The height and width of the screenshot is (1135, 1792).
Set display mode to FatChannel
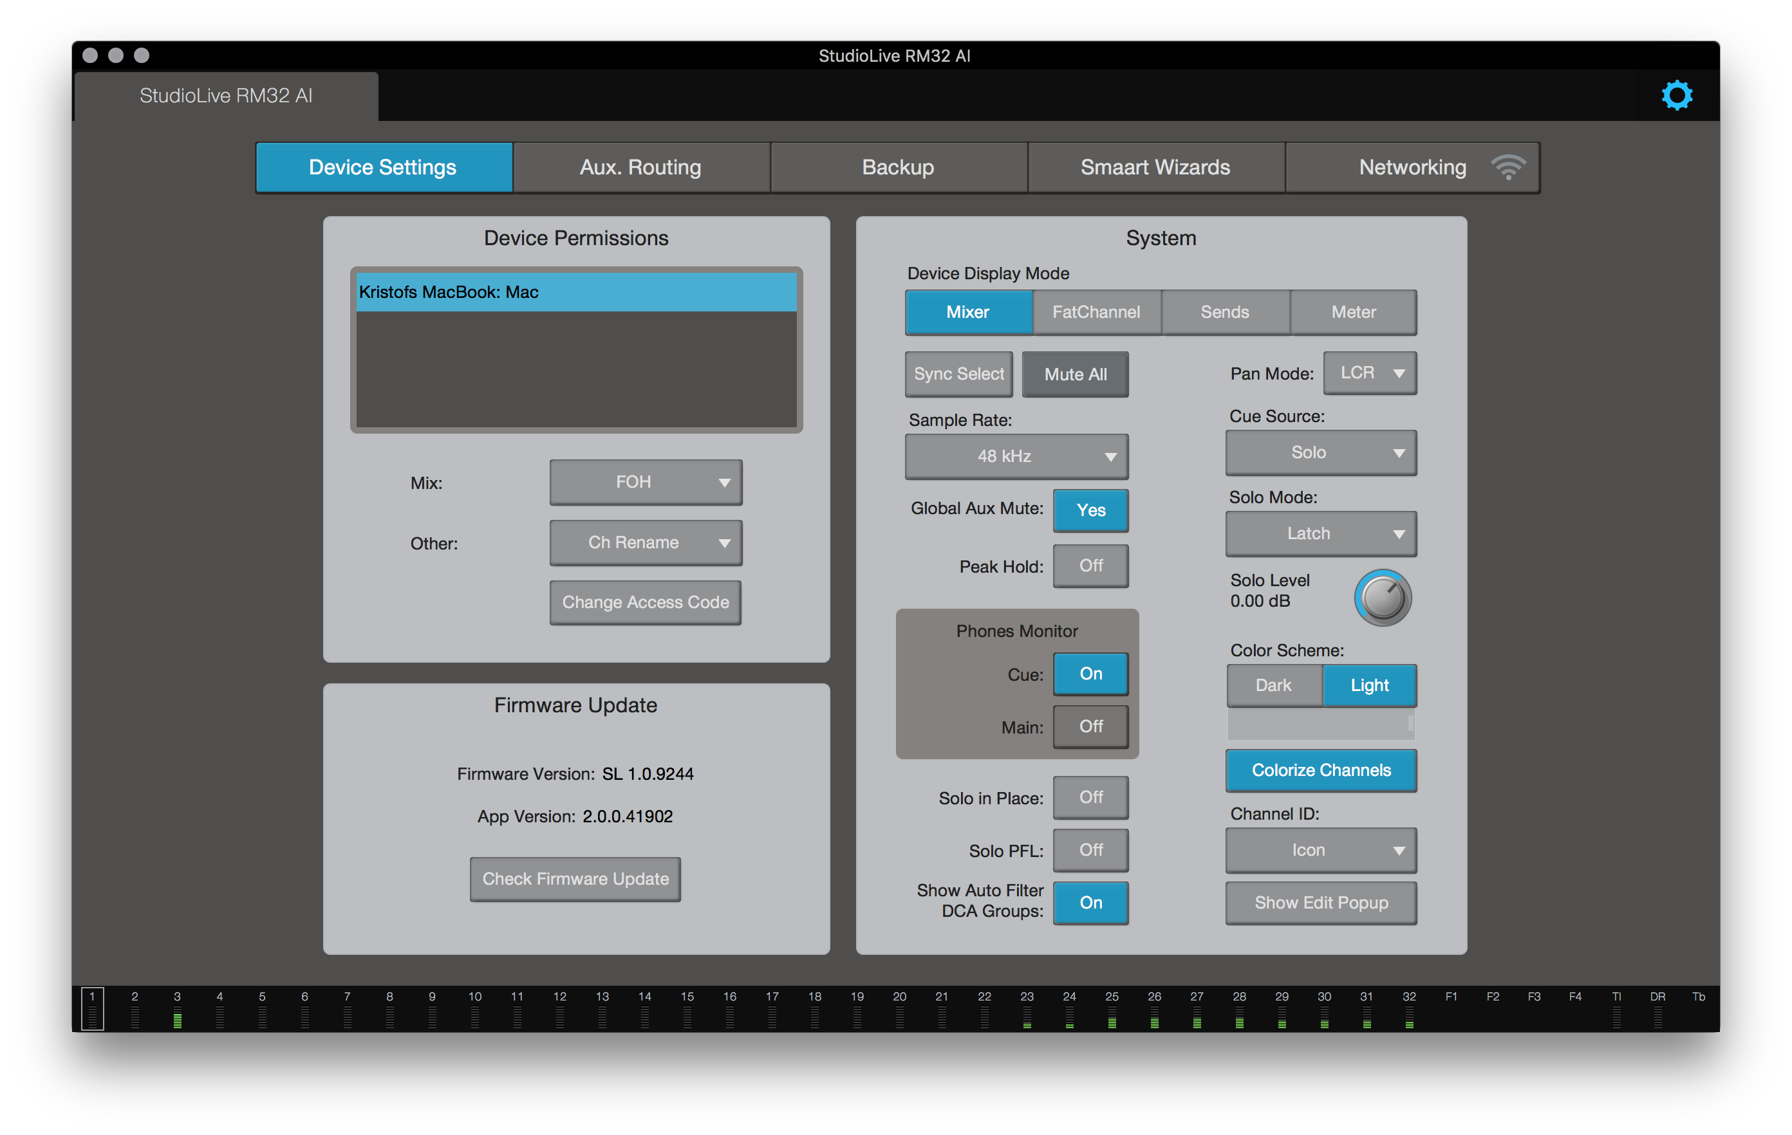pos(1096,313)
